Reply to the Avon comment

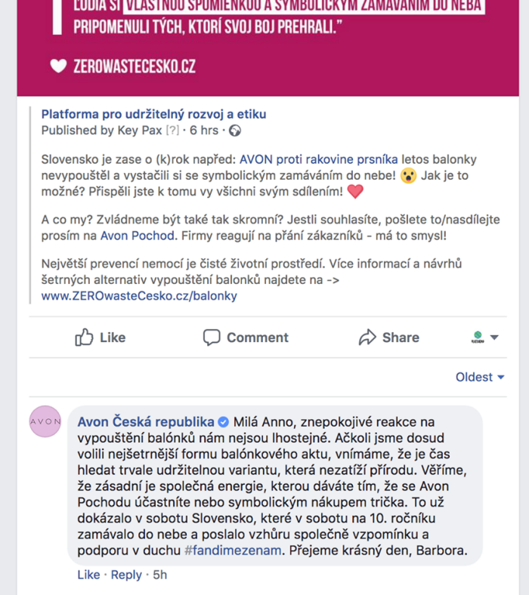pos(126,575)
